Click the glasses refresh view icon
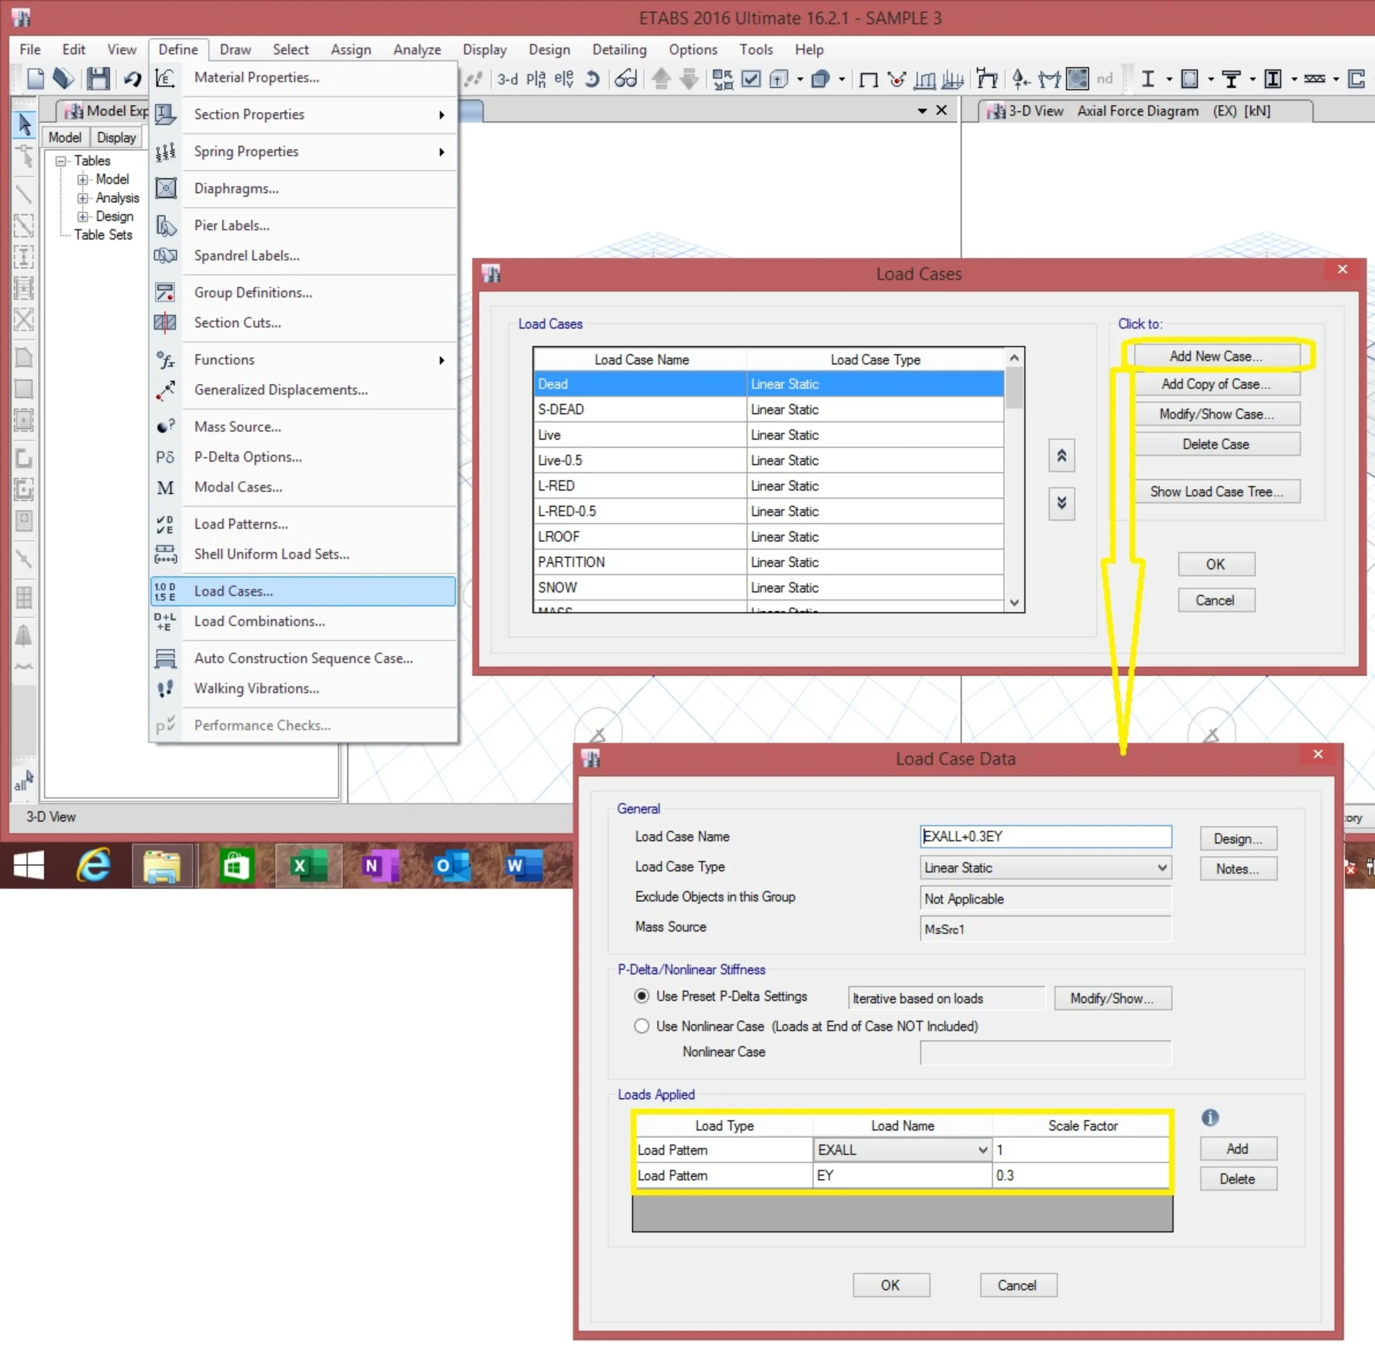 click(626, 79)
